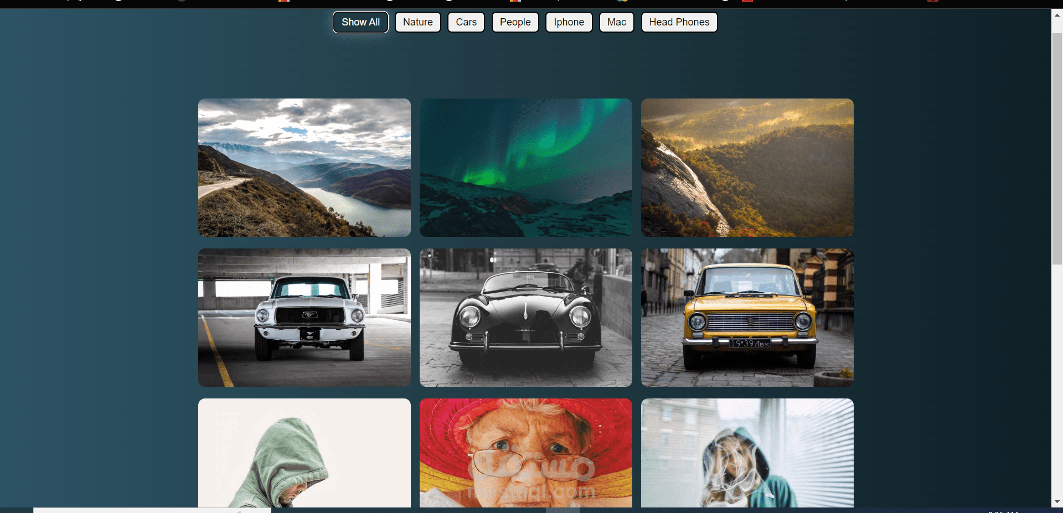Show only Mac images
The image size is (1063, 513).
click(x=617, y=22)
